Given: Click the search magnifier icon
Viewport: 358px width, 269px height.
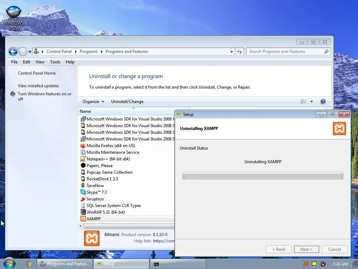Looking at the screenshot, I should [x=326, y=52].
